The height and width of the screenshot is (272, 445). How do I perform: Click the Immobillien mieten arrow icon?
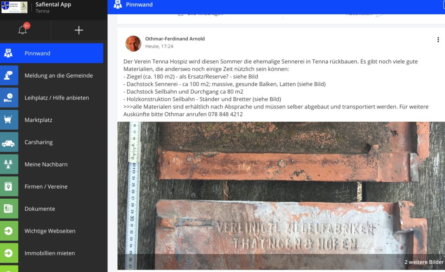9,253
